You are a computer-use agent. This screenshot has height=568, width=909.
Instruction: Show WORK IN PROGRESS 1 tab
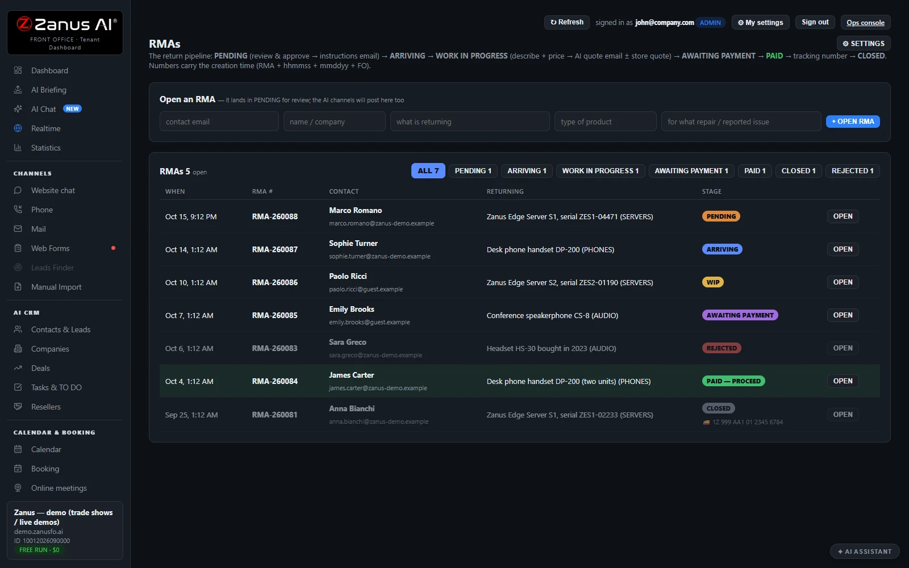(601, 171)
